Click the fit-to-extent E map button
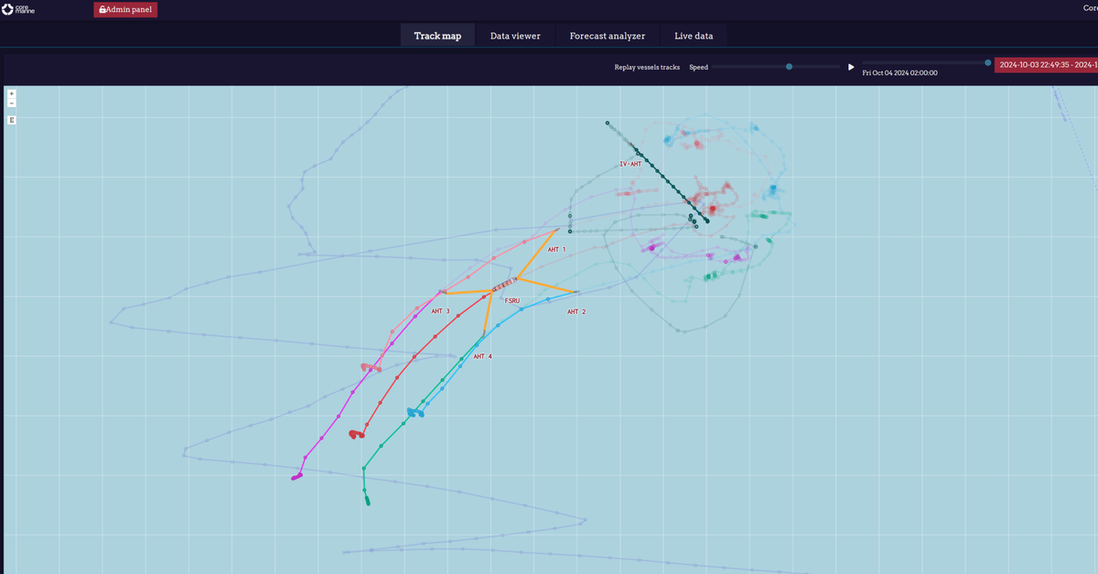This screenshot has width=1098, height=574. pyautogui.click(x=11, y=120)
